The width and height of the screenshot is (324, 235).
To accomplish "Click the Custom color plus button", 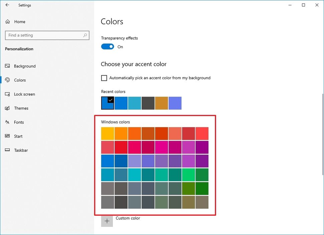I will 107,221.
